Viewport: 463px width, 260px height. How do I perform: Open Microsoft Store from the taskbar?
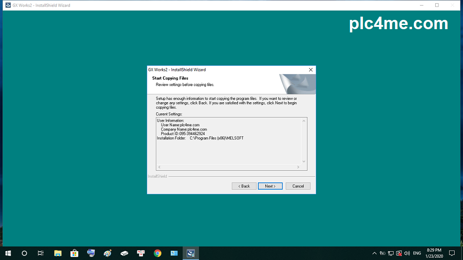[x=74, y=253]
